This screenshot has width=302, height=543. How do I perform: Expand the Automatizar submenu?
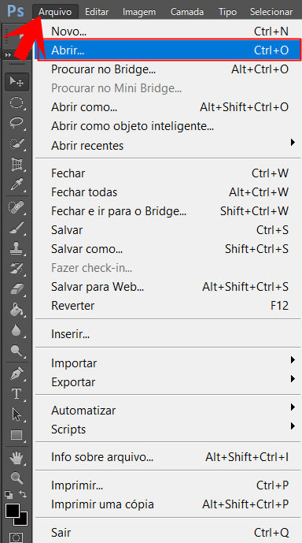tap(293, 407)
